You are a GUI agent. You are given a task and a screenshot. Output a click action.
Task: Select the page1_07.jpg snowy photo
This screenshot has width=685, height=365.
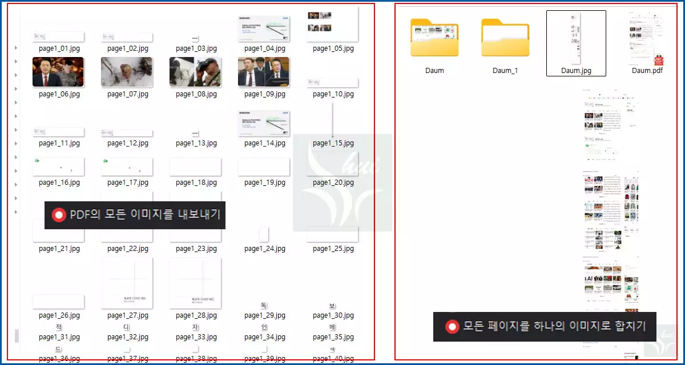tap(127, 72)
